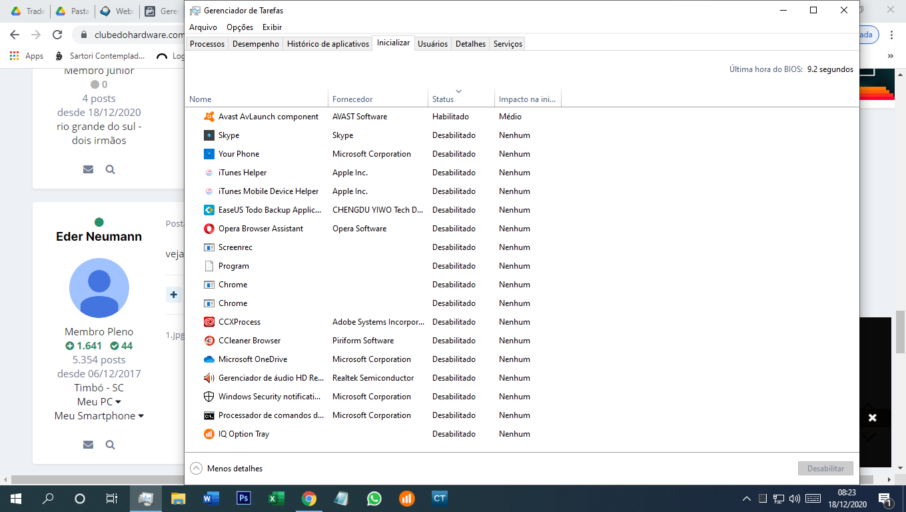This screenshot has width=906, height=512.
Task: Click the Realtek audio manager speaker icon
Action: [209, 378]
